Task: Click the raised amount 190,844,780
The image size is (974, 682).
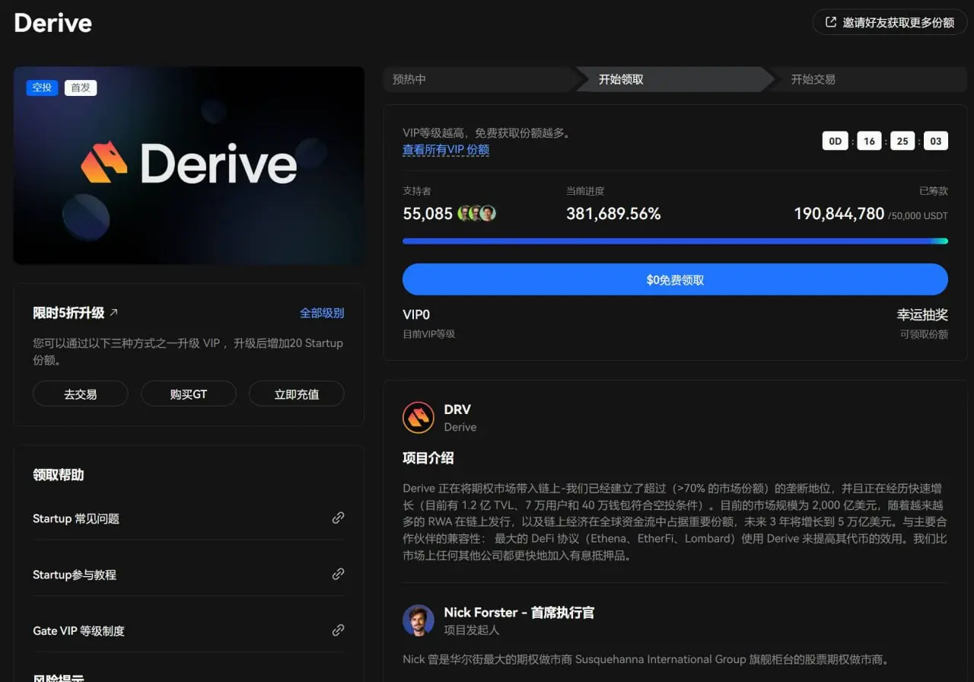Action: [839, 214]
